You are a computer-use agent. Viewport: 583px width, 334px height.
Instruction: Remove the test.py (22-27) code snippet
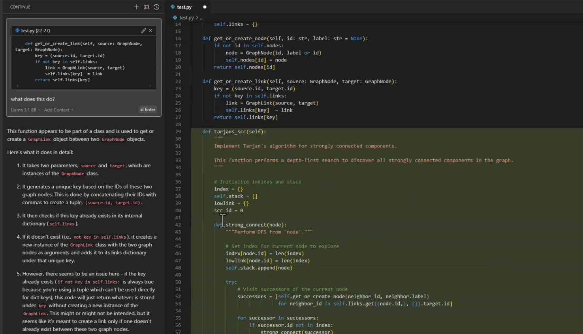pyautogui.click(x=150, y=30)
